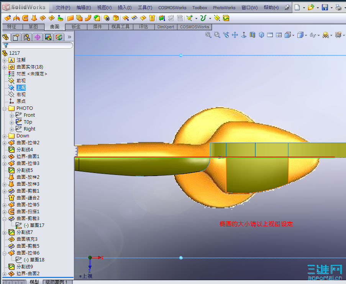
Task: Select the Extruded Surface tool
Action: 8,18
